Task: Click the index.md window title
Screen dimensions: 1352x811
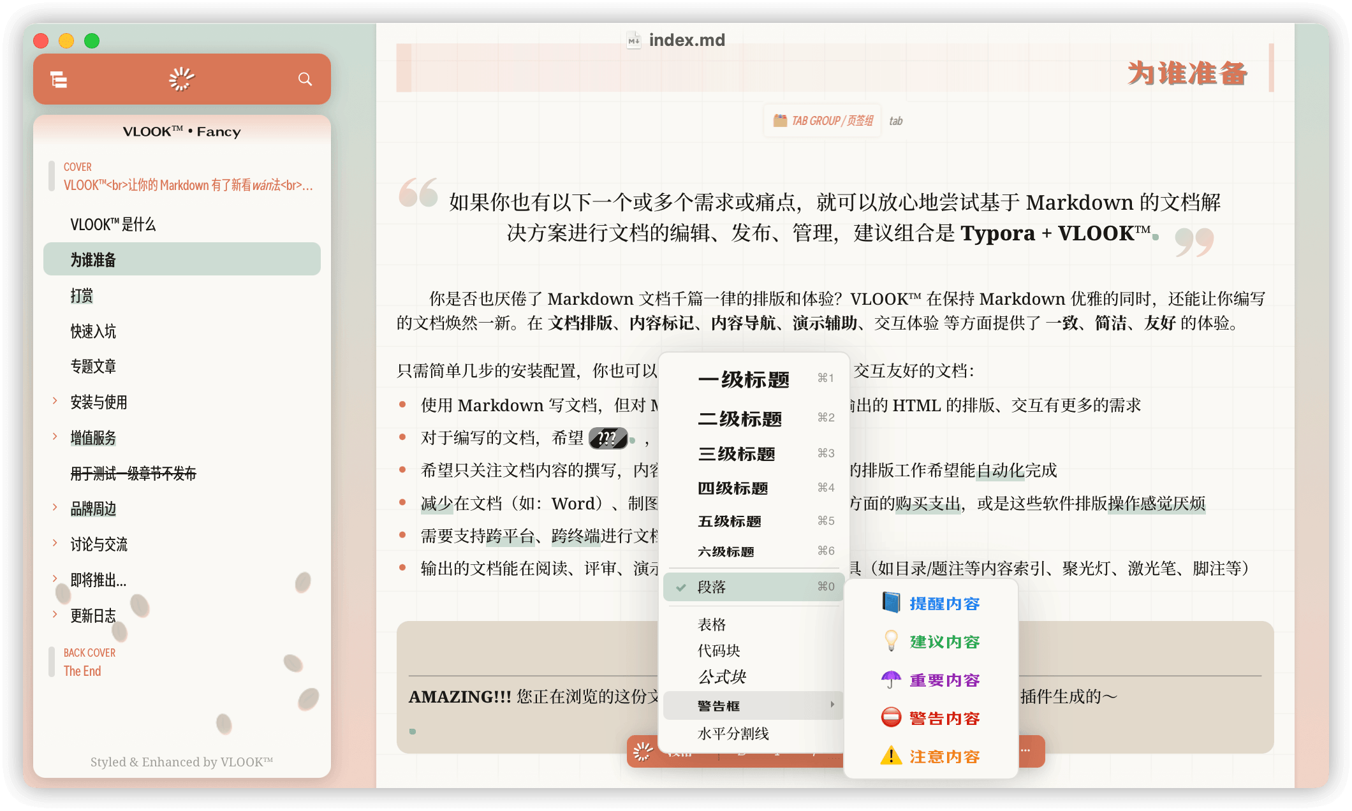Action: [x=687, y=40]
